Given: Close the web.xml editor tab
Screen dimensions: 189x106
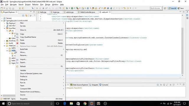Looking at the screenshot, I should pyautogui.click(x=110, y=12).
